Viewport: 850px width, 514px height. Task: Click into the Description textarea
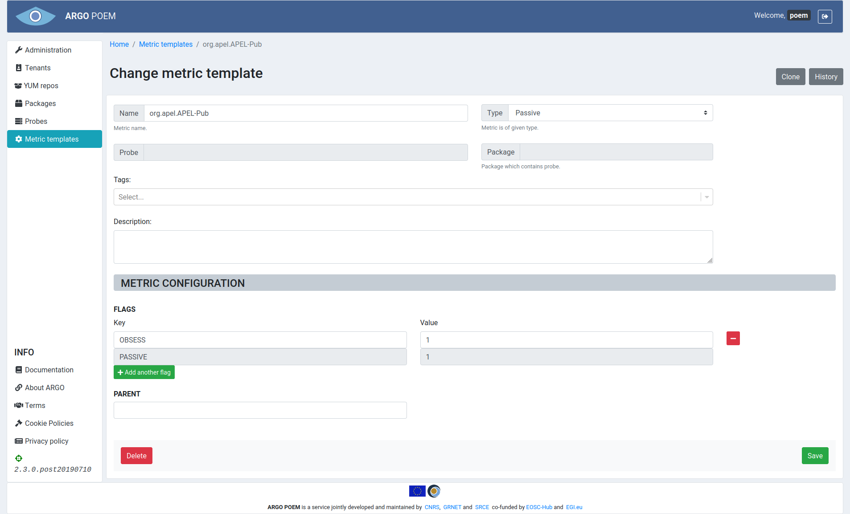pos(413,247)
